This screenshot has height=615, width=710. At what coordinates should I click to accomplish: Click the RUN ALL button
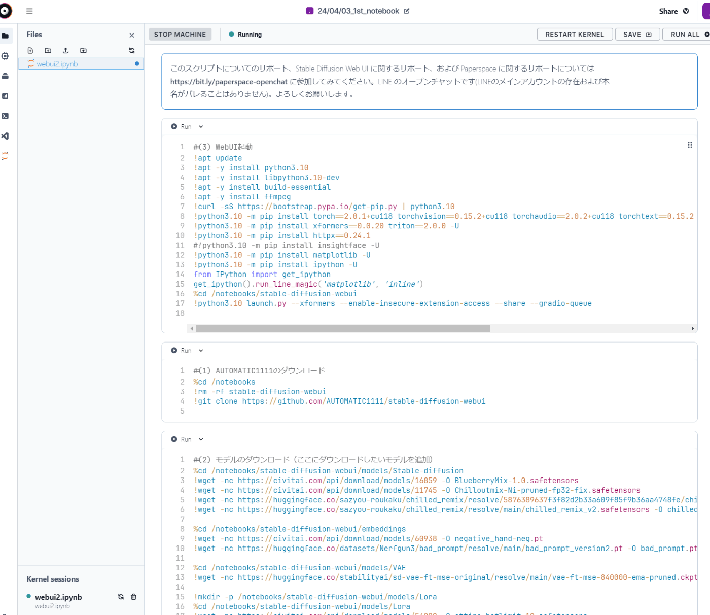tap(687, 35)
